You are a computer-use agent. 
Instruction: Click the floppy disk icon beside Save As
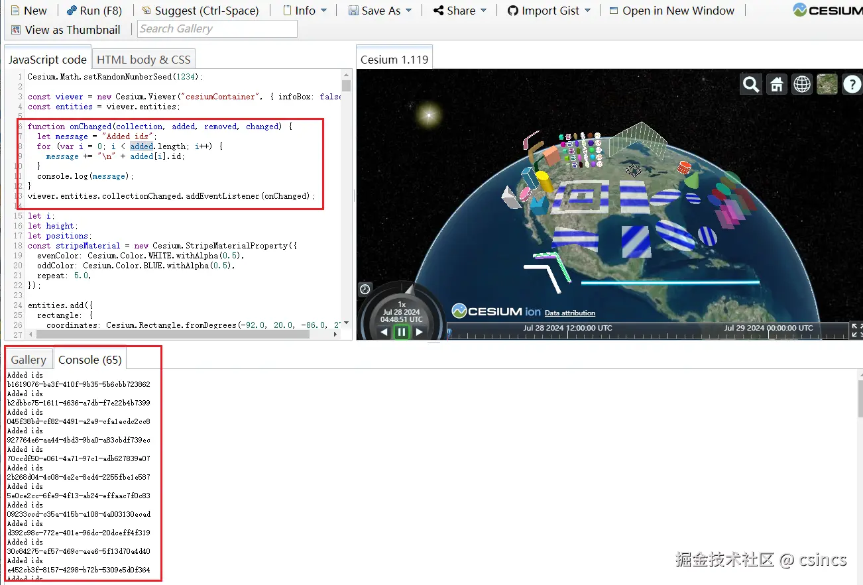[353, 11]
